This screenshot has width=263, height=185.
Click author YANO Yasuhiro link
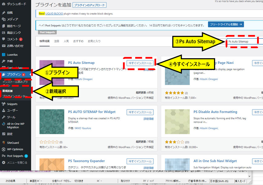[83, 128]
